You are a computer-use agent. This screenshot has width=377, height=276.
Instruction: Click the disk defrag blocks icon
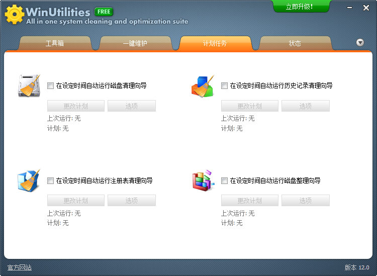click(x=203, y=180)
